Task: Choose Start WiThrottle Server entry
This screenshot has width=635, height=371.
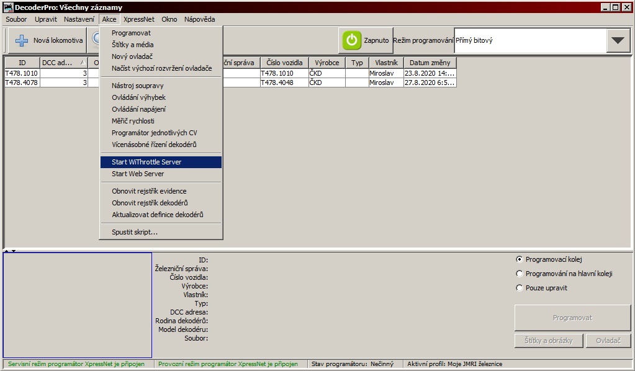Action: point(161,162)
